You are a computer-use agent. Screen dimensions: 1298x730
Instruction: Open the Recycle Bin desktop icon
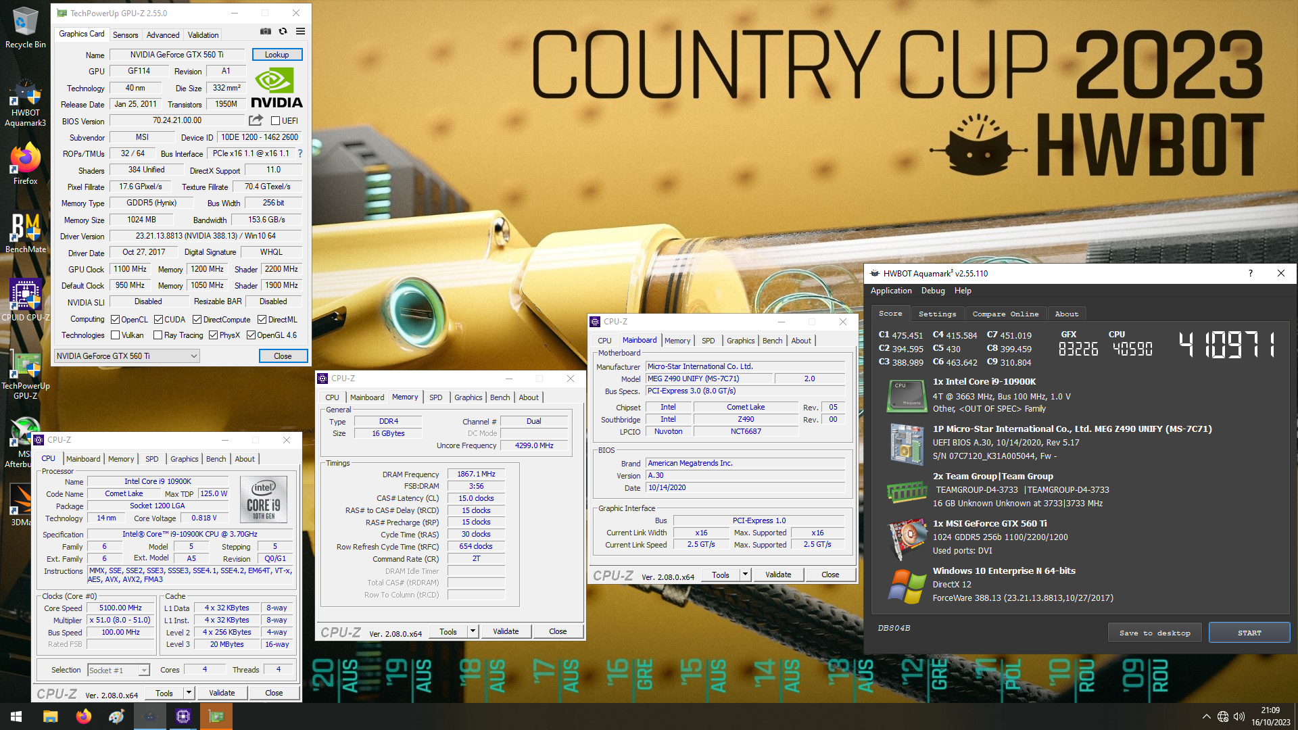click(x=25, y=28)
